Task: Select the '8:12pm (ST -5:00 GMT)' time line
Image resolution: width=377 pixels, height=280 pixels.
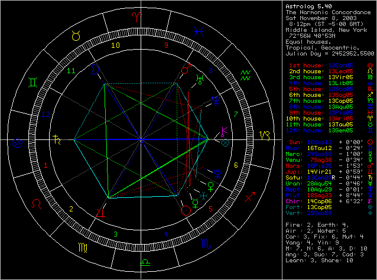Action: (326, 24)
